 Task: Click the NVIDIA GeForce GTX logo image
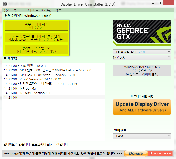coord(142,33)
